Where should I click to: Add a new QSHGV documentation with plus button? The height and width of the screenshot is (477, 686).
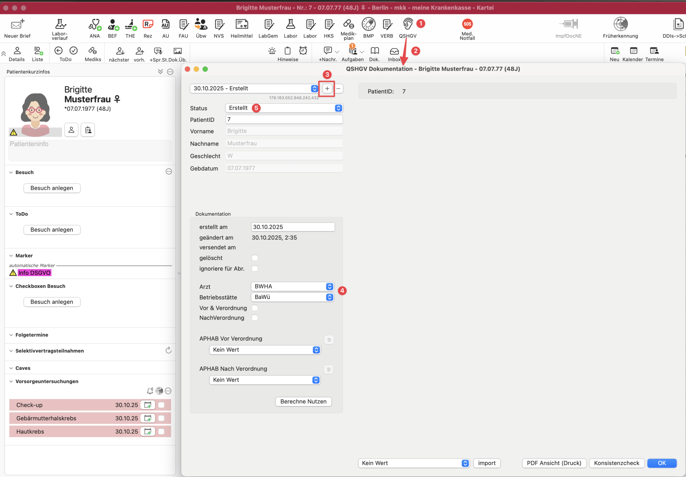click(327, 89)
